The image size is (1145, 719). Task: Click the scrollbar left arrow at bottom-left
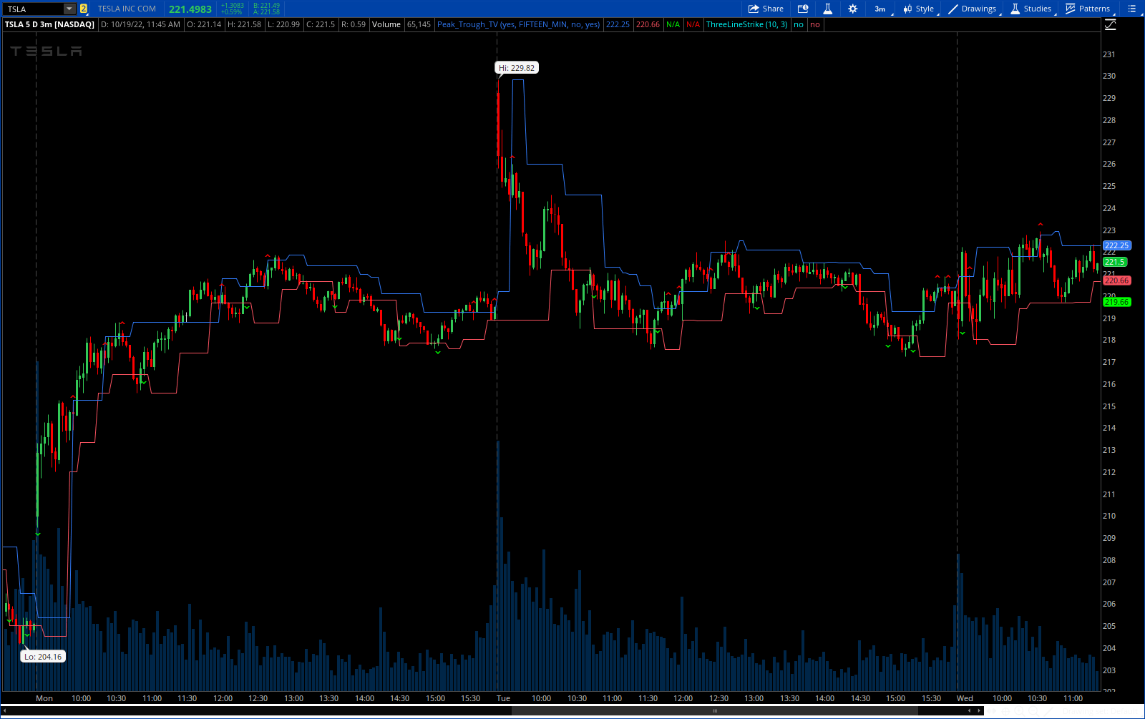pos(5,711)
